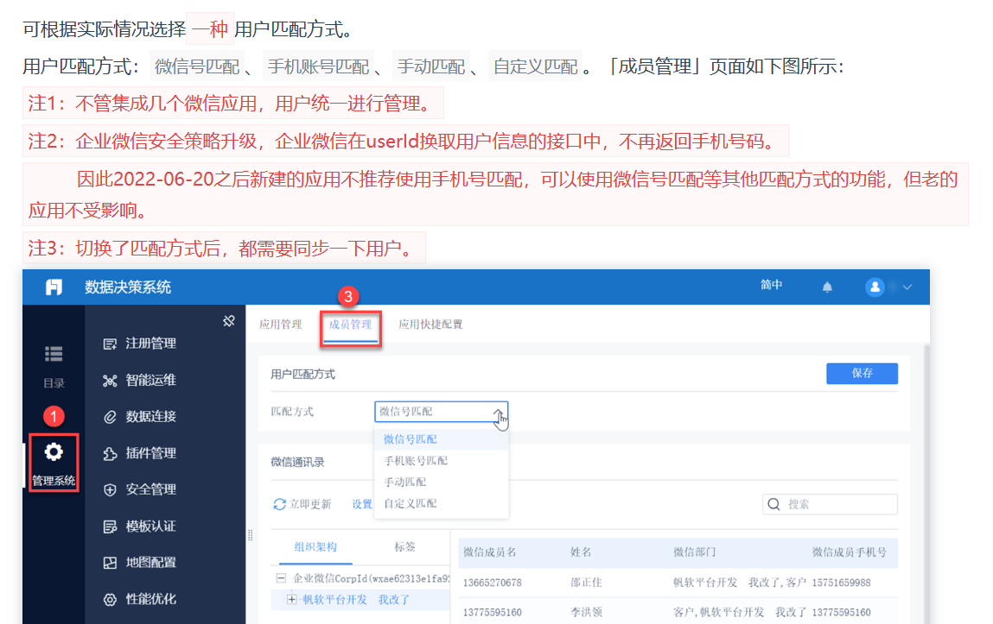This screenshot has height=624, width=993.
Task: Click the 保存 button
Action: (x=862, y=373)
